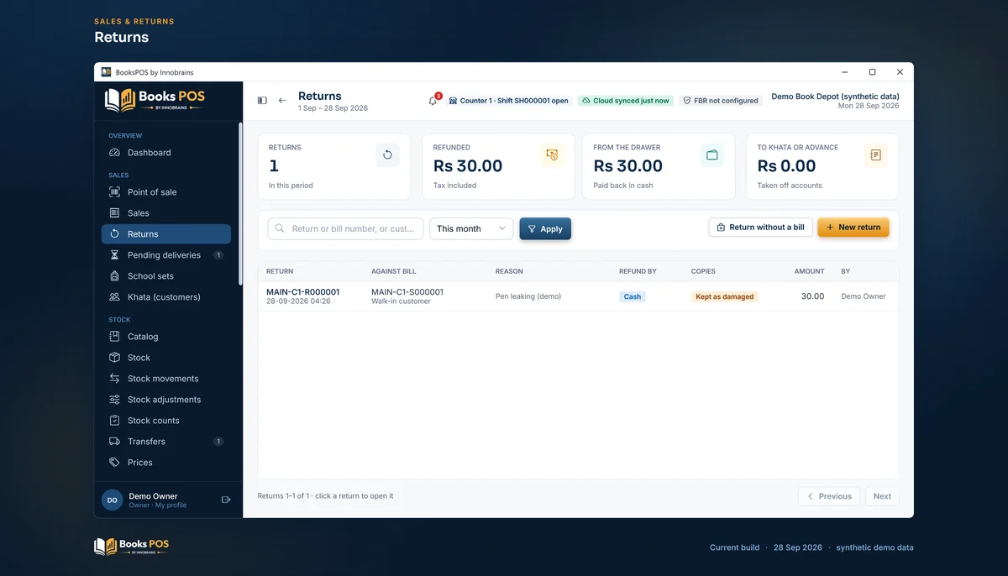The width and height of the screenshot is (1008, 576).
Task: Click the AGAINST BILL column header
Action: point(394,272)
